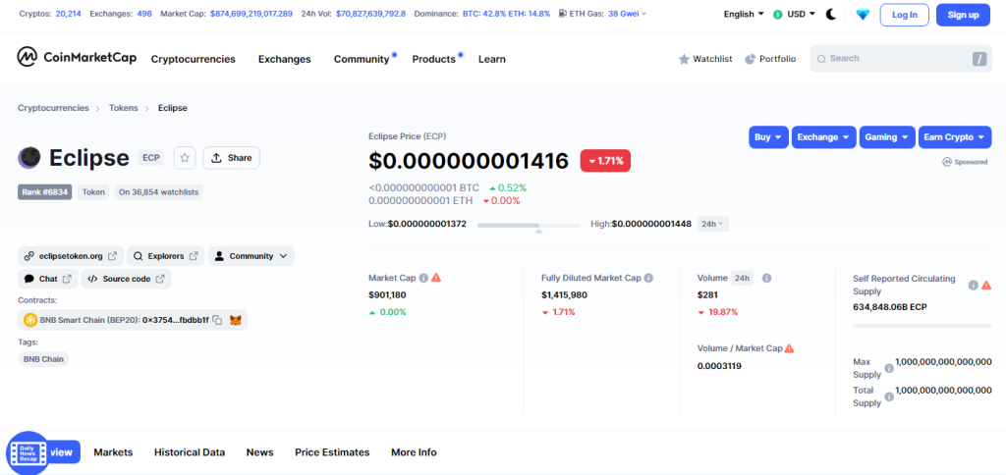Click the BNB Chain tag
The width and height of the screenshot is (1006, 475).
coord(43,359)
